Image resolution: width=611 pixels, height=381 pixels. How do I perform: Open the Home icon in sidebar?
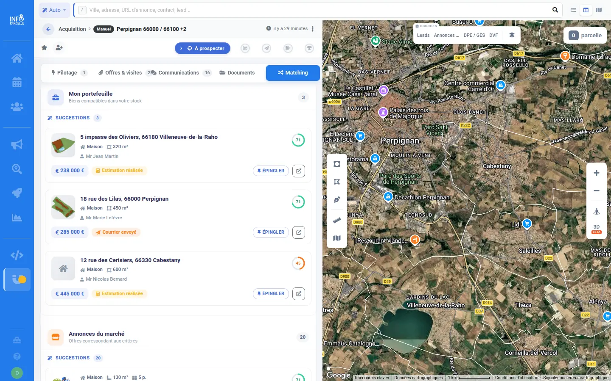click(17, 58)
